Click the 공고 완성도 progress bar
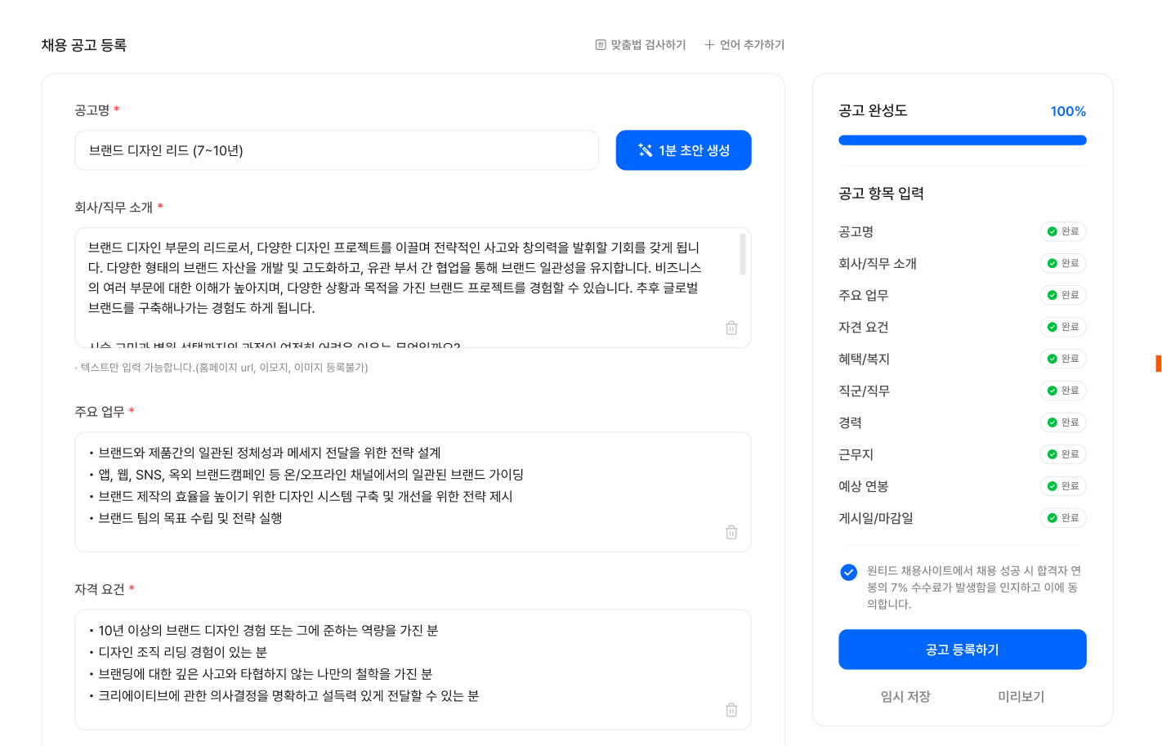This screenshot has height=746, width=1162. 962,141
